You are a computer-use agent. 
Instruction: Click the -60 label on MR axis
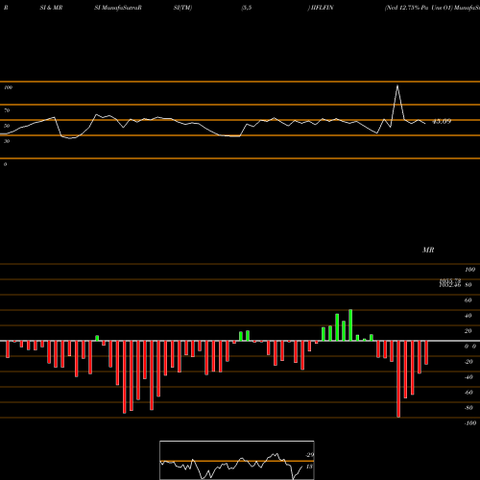click(468, 393)
